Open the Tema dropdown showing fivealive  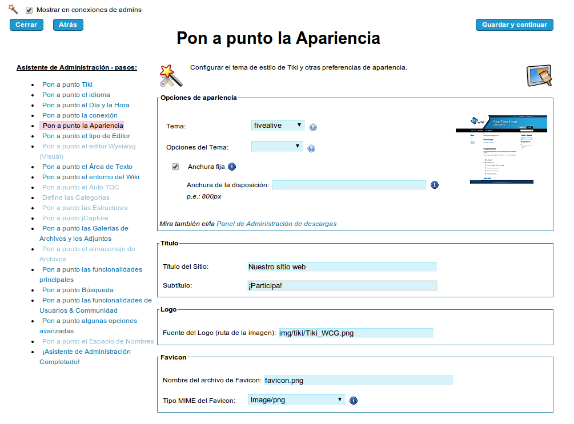[x=278, y=126]
